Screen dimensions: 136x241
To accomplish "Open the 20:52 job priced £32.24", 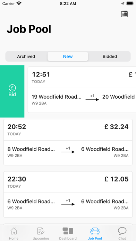I will tap(68, 142).
